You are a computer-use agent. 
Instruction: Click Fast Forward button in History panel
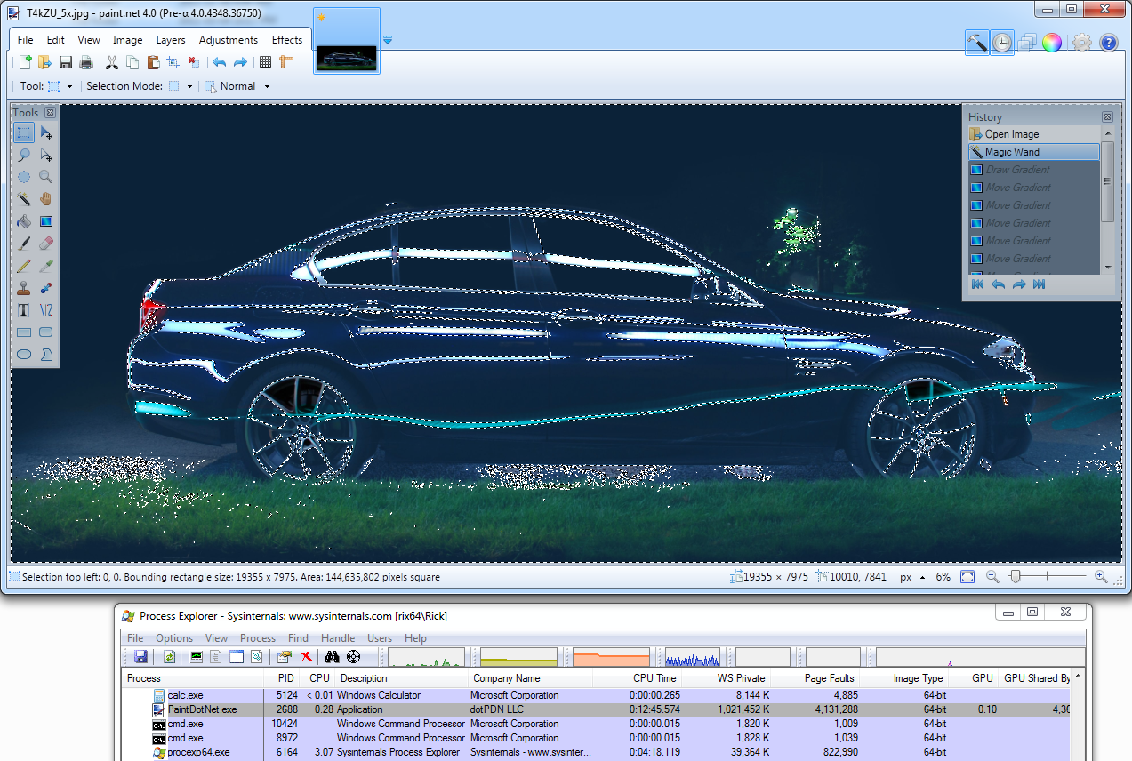click(1039, 284)
